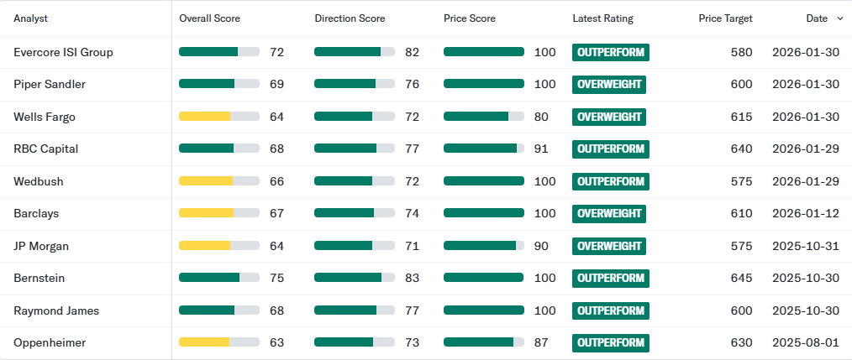Open the Evercore ISI Group analyst row
Image resolution: width=852 pixels, height=360 pixels.
pyautogui.click(x=63, y=52)
